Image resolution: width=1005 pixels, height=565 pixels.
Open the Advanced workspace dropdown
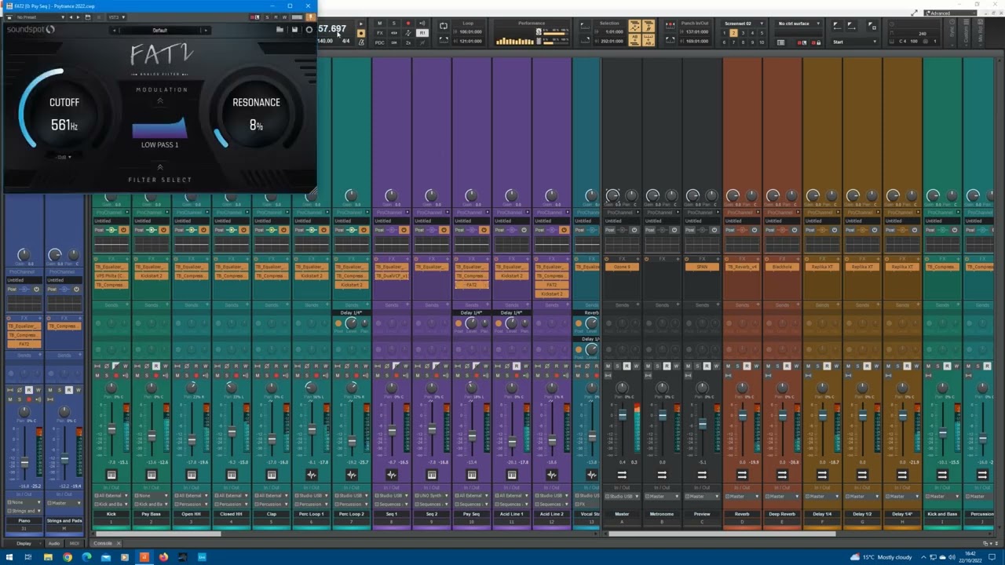[x=949, y=13]
